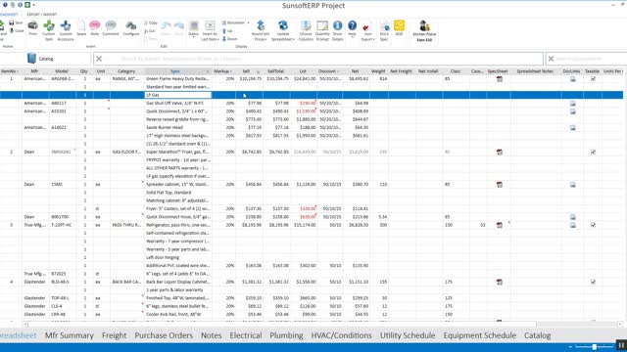Insert a Comment (gray bubble)
Viewport: 627px width, 352px height.
coord(111,28)
